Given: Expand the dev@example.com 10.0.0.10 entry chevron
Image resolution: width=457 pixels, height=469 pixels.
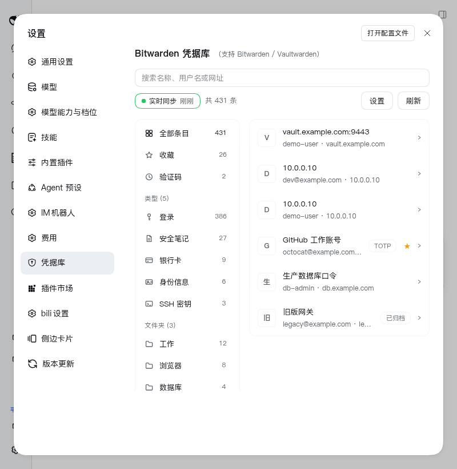Looking at the screenshot, I should tap(419, 174).
